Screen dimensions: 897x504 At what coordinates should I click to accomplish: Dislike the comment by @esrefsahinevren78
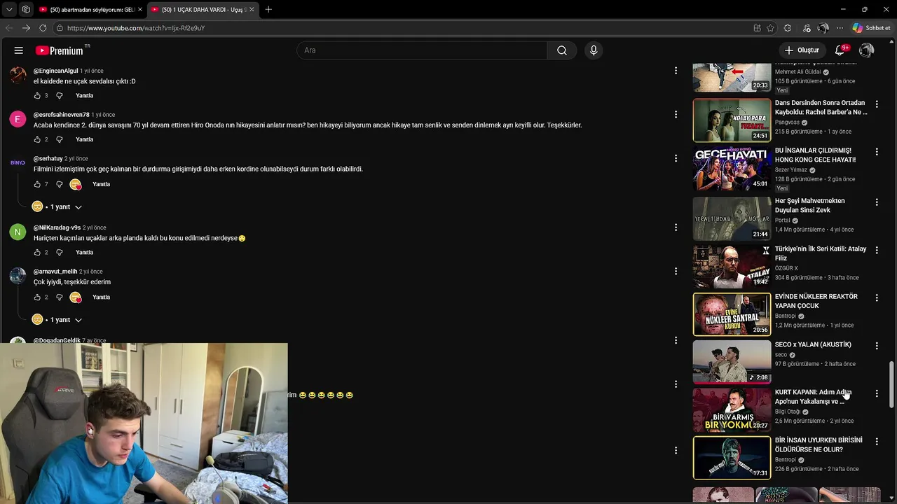[60, 140]
